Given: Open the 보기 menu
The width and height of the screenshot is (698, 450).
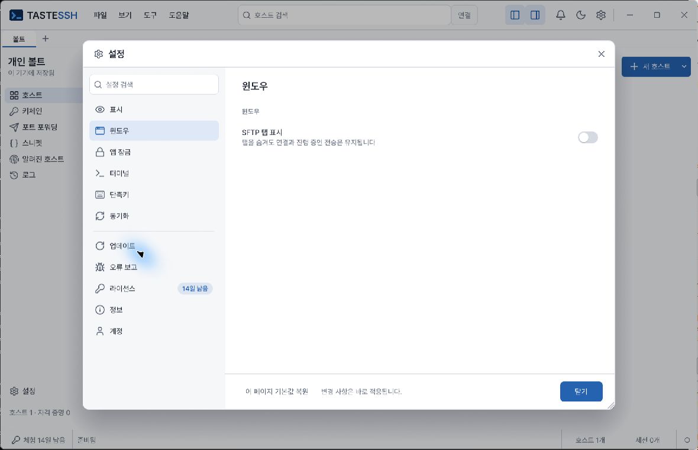Looking at the screenshot, I should (125, 15).
